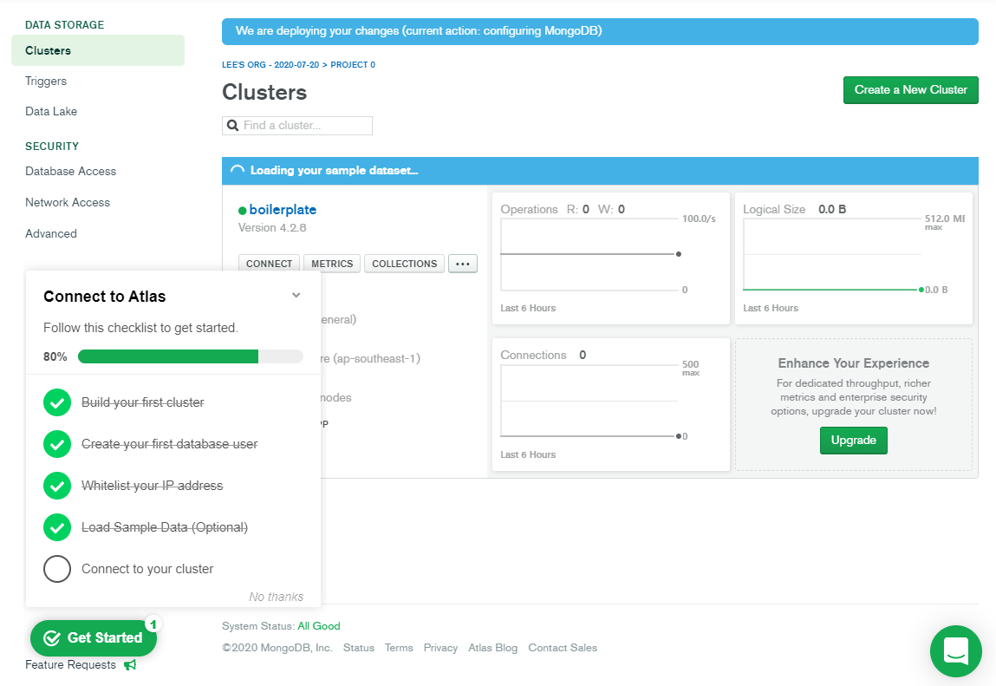Screen dimensions: 996x686
Task: Toggle the Create your first database user checkmark
Action: pyautogui.click(x=57, y=444)
